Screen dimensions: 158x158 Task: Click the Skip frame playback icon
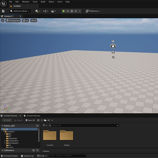pos(68,11)
